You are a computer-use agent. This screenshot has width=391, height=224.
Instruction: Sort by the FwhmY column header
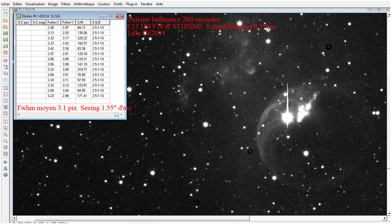pos(68,22)
